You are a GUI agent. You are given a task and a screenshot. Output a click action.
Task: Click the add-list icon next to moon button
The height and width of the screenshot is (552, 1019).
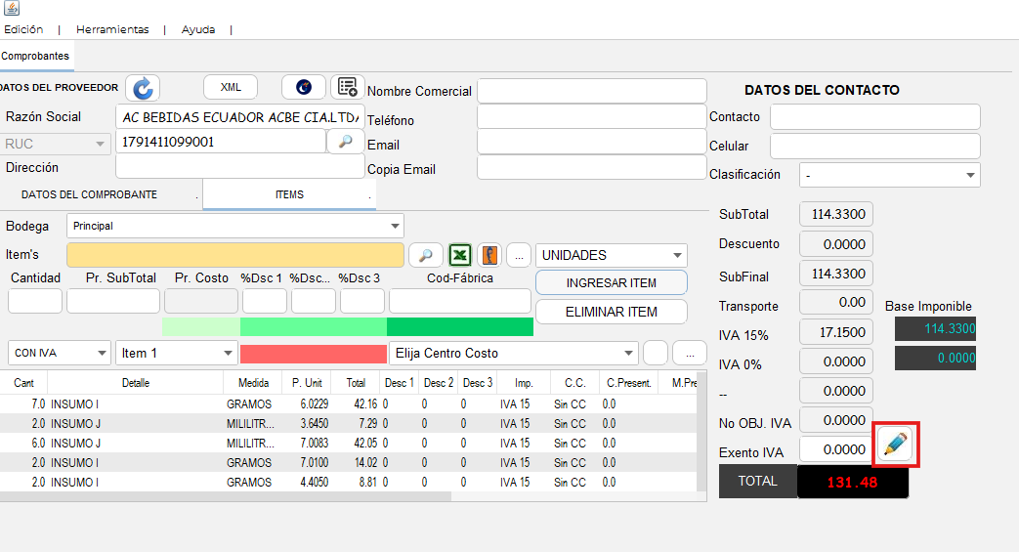pyautogui.click(x=347, y=87)
